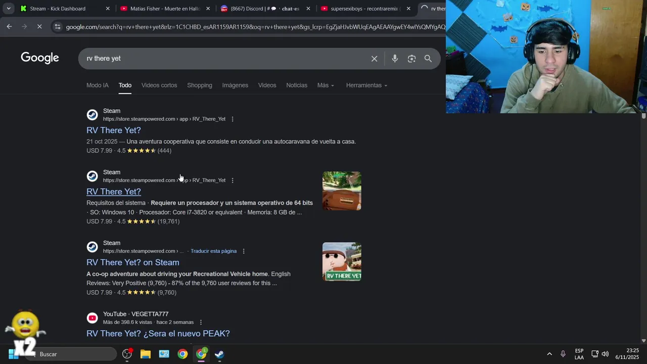Switch to Videos cortos results

tap(159, 85)
